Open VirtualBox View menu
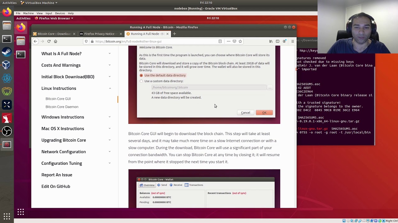Screen dimensions: 398x223 (39, 13)
